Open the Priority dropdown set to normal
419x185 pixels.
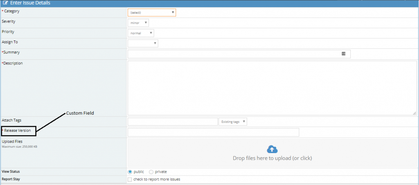click(141, 33)
